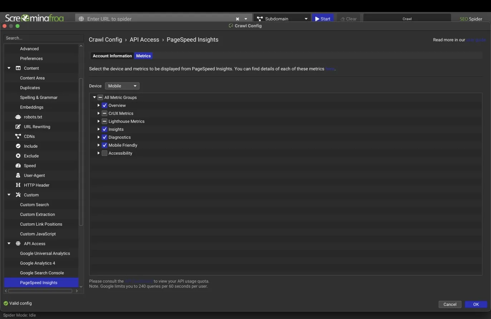The width and height of the screenshot is (491, 319).
Task: Open Custom JavaScript settings
Action: pyautogui.click(x=38, y=234)
